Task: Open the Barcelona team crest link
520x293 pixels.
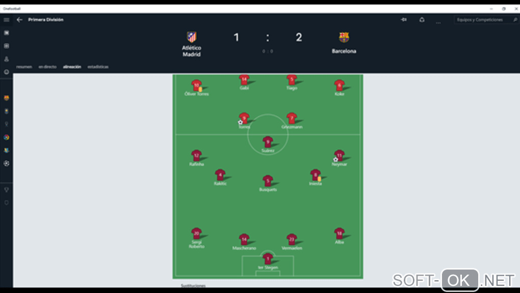Action: [344, 37]
